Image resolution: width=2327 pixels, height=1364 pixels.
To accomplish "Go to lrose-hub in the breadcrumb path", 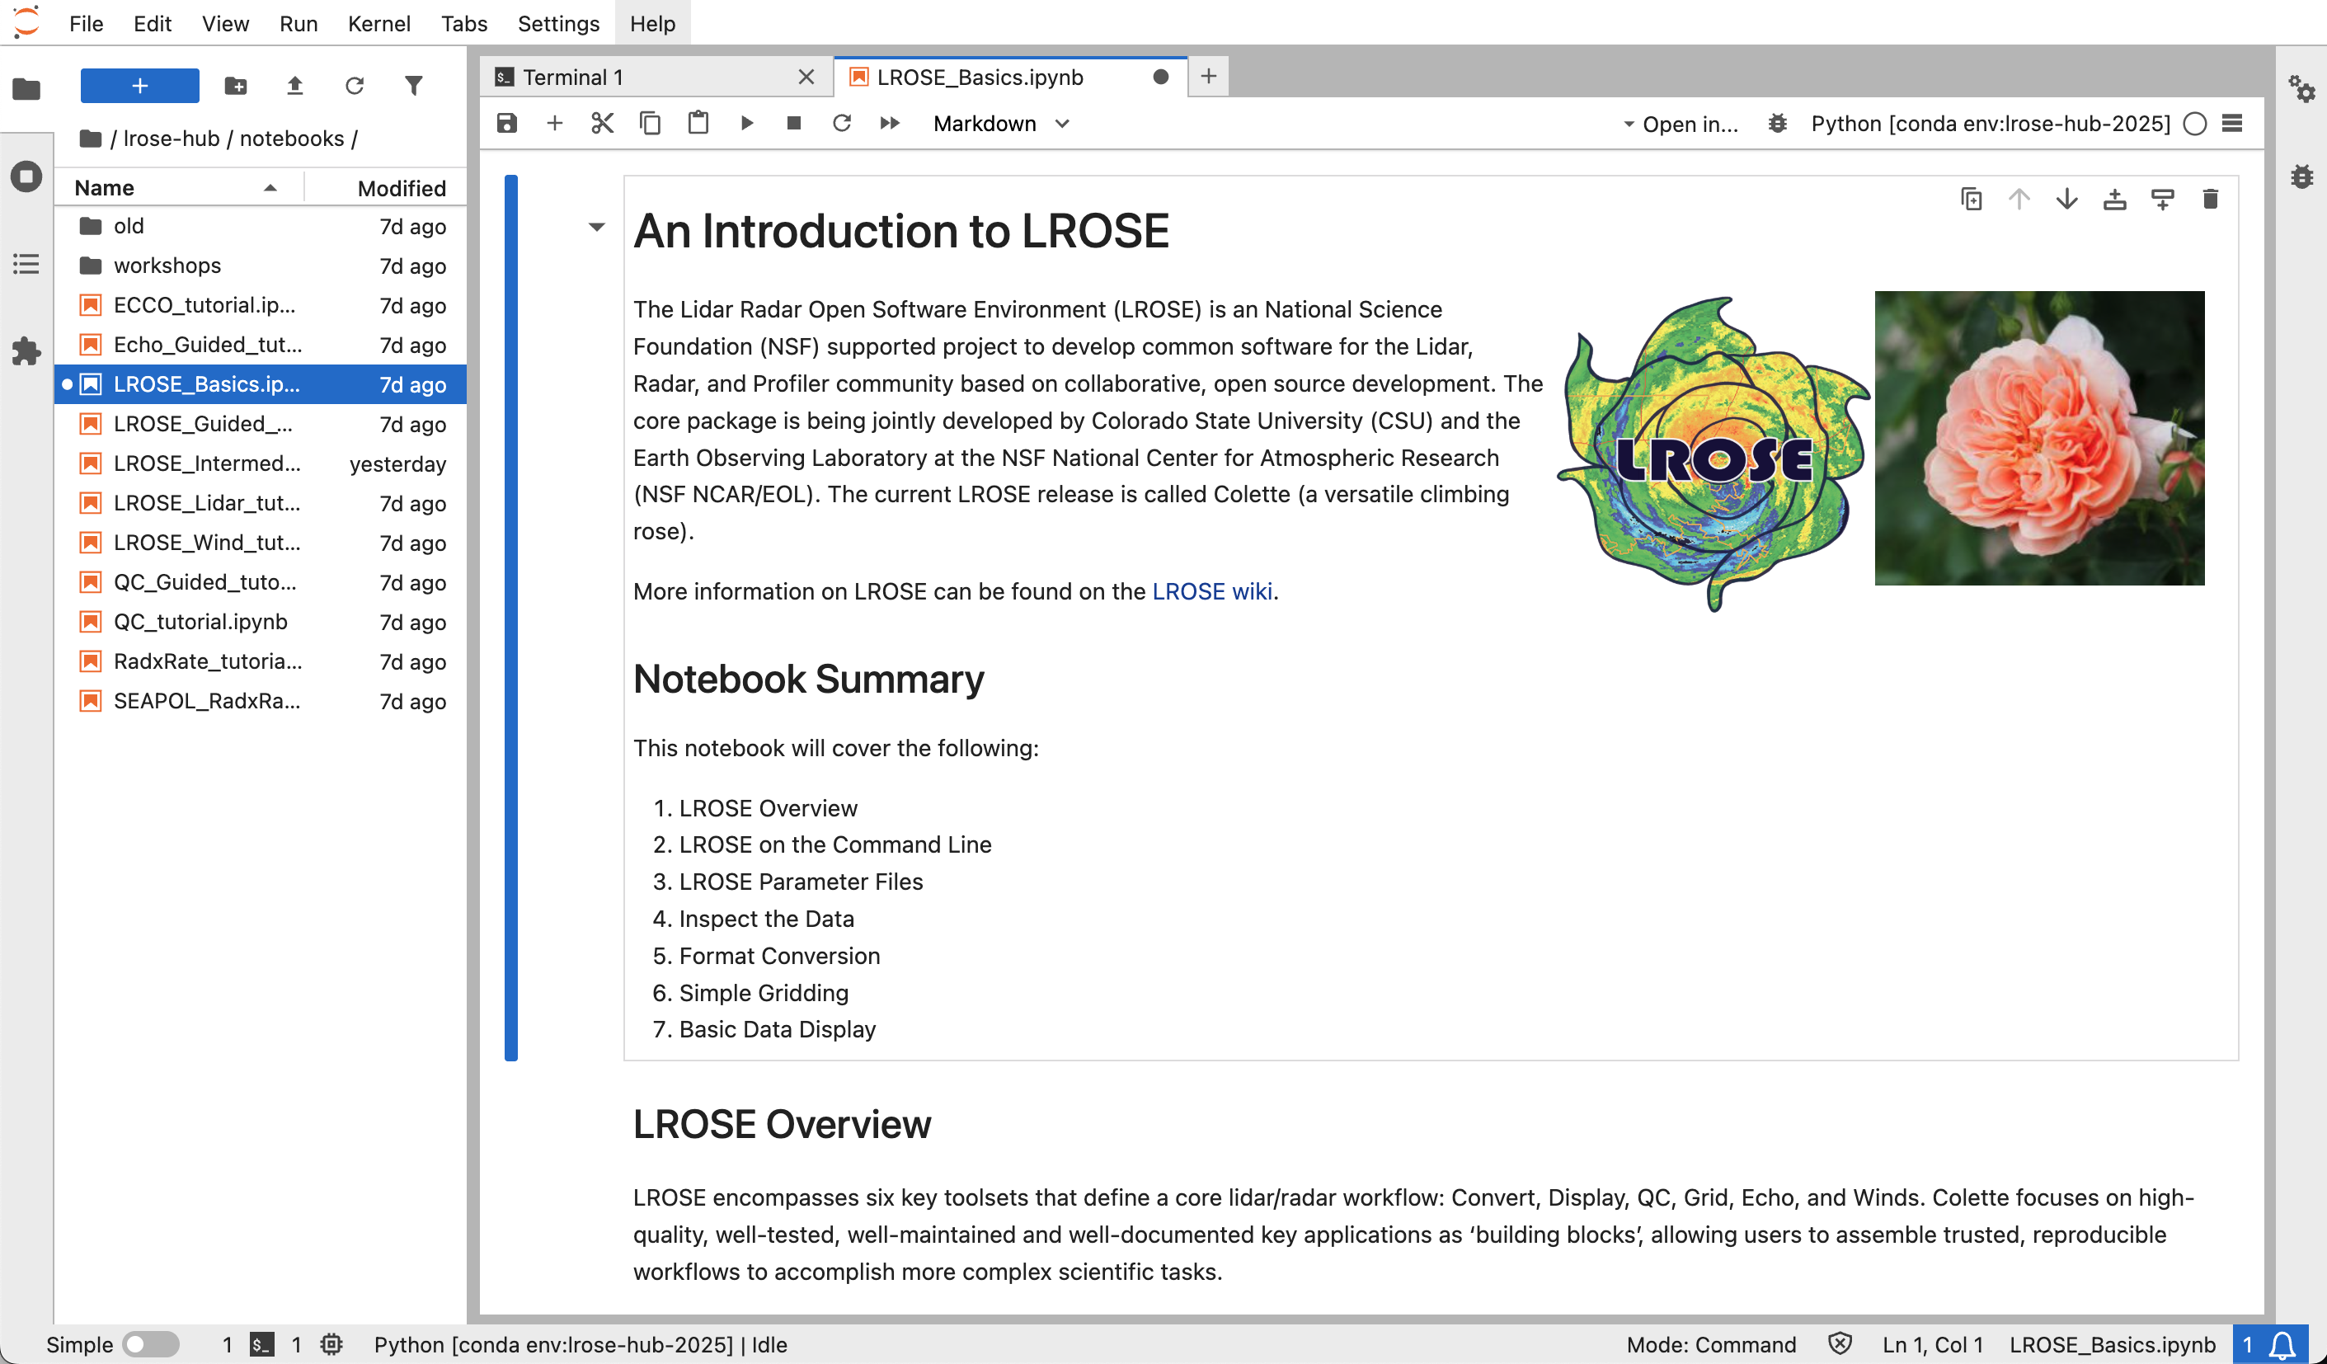I will point(172,139).
